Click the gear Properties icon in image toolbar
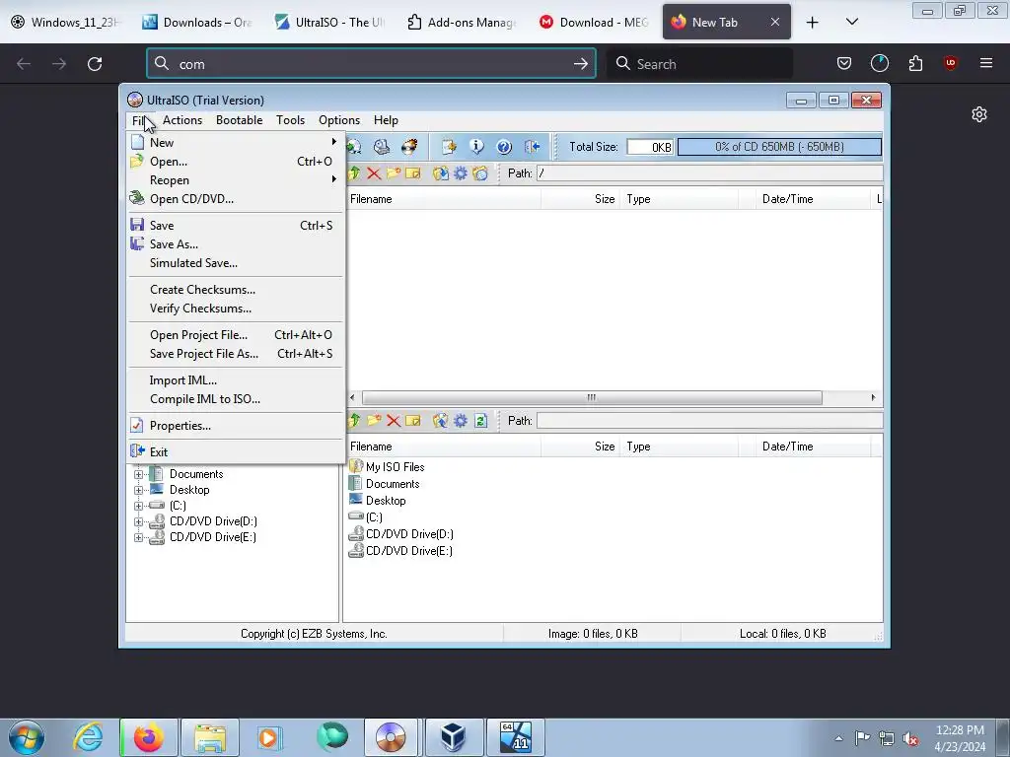 461,173
